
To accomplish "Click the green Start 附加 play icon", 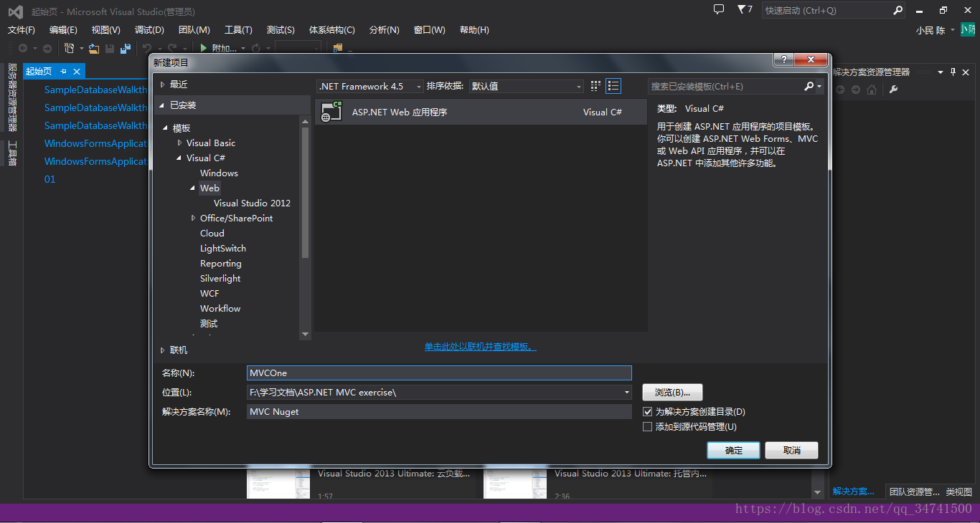I will (x=204, y=48).
